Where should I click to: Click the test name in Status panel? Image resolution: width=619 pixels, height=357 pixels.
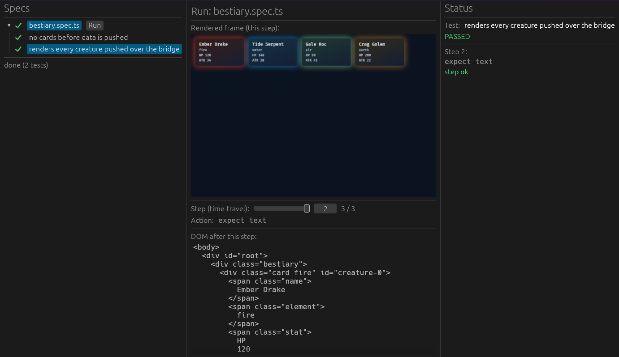coord(539,25)
